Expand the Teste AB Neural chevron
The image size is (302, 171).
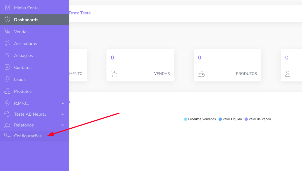[63, 114]
